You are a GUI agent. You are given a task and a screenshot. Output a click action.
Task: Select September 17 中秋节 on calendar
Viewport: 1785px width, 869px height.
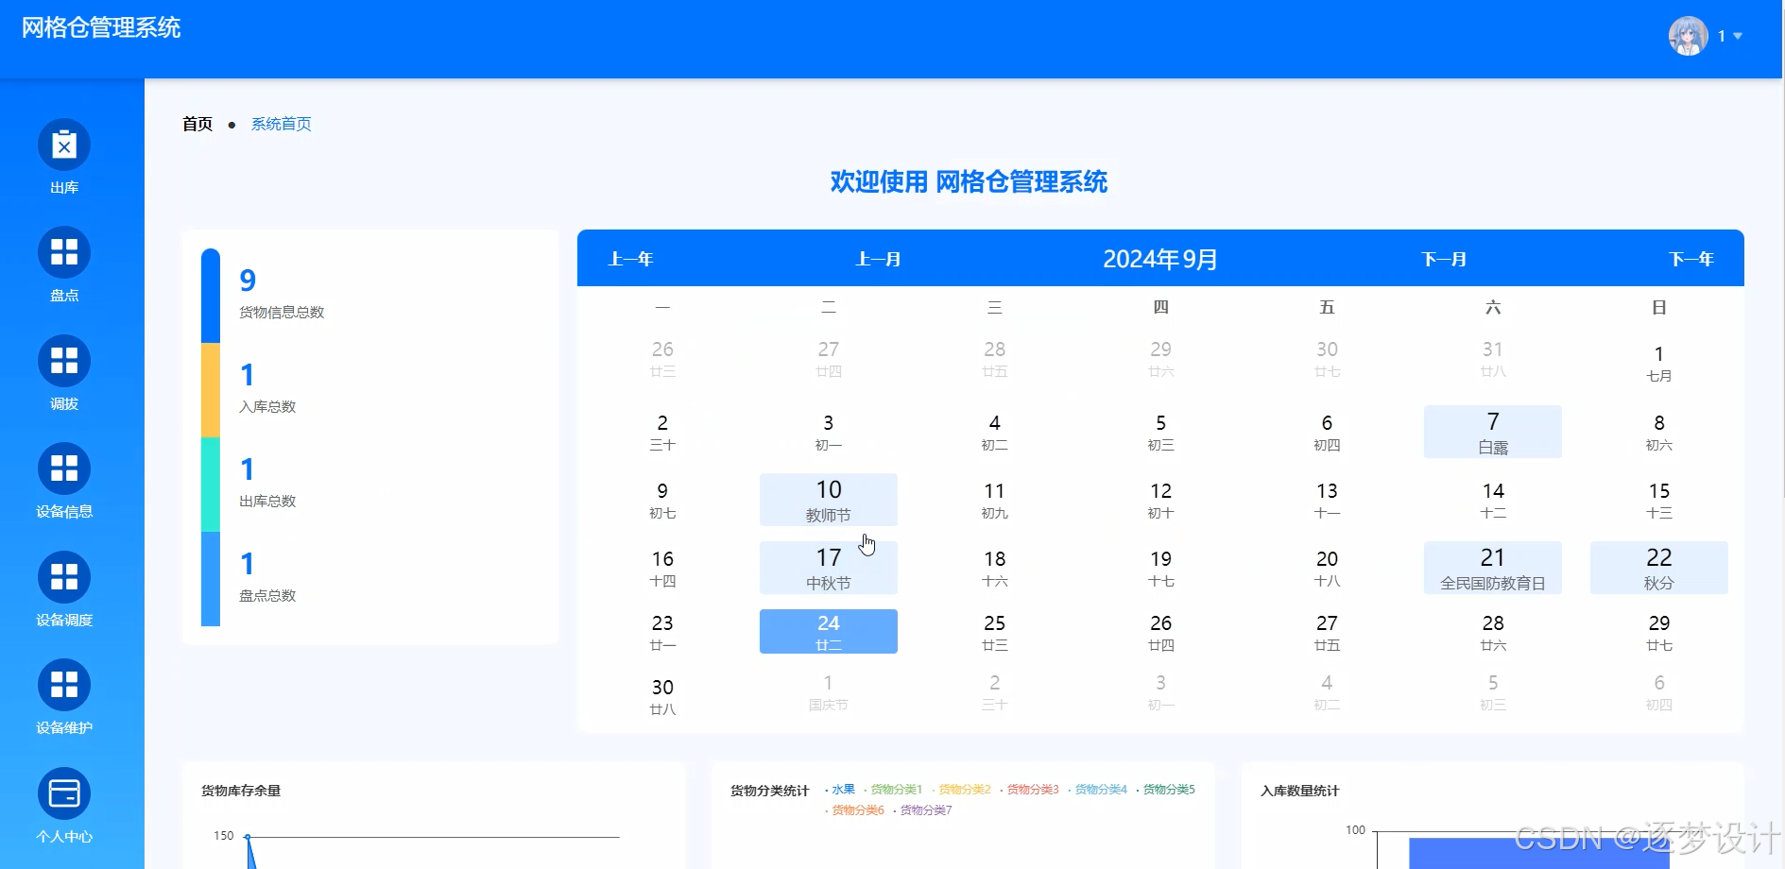829,568
